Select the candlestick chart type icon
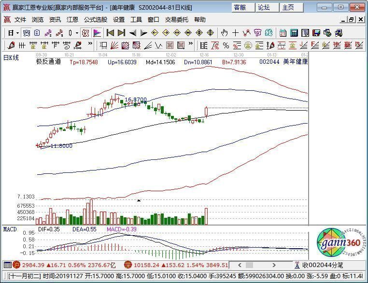This screenshot has height=283, width=368. pos(70,33)
